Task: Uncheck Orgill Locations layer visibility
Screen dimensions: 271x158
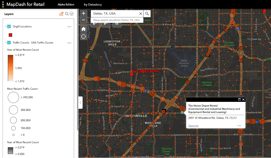Action: pyautogui.click(x=9, y=26)
